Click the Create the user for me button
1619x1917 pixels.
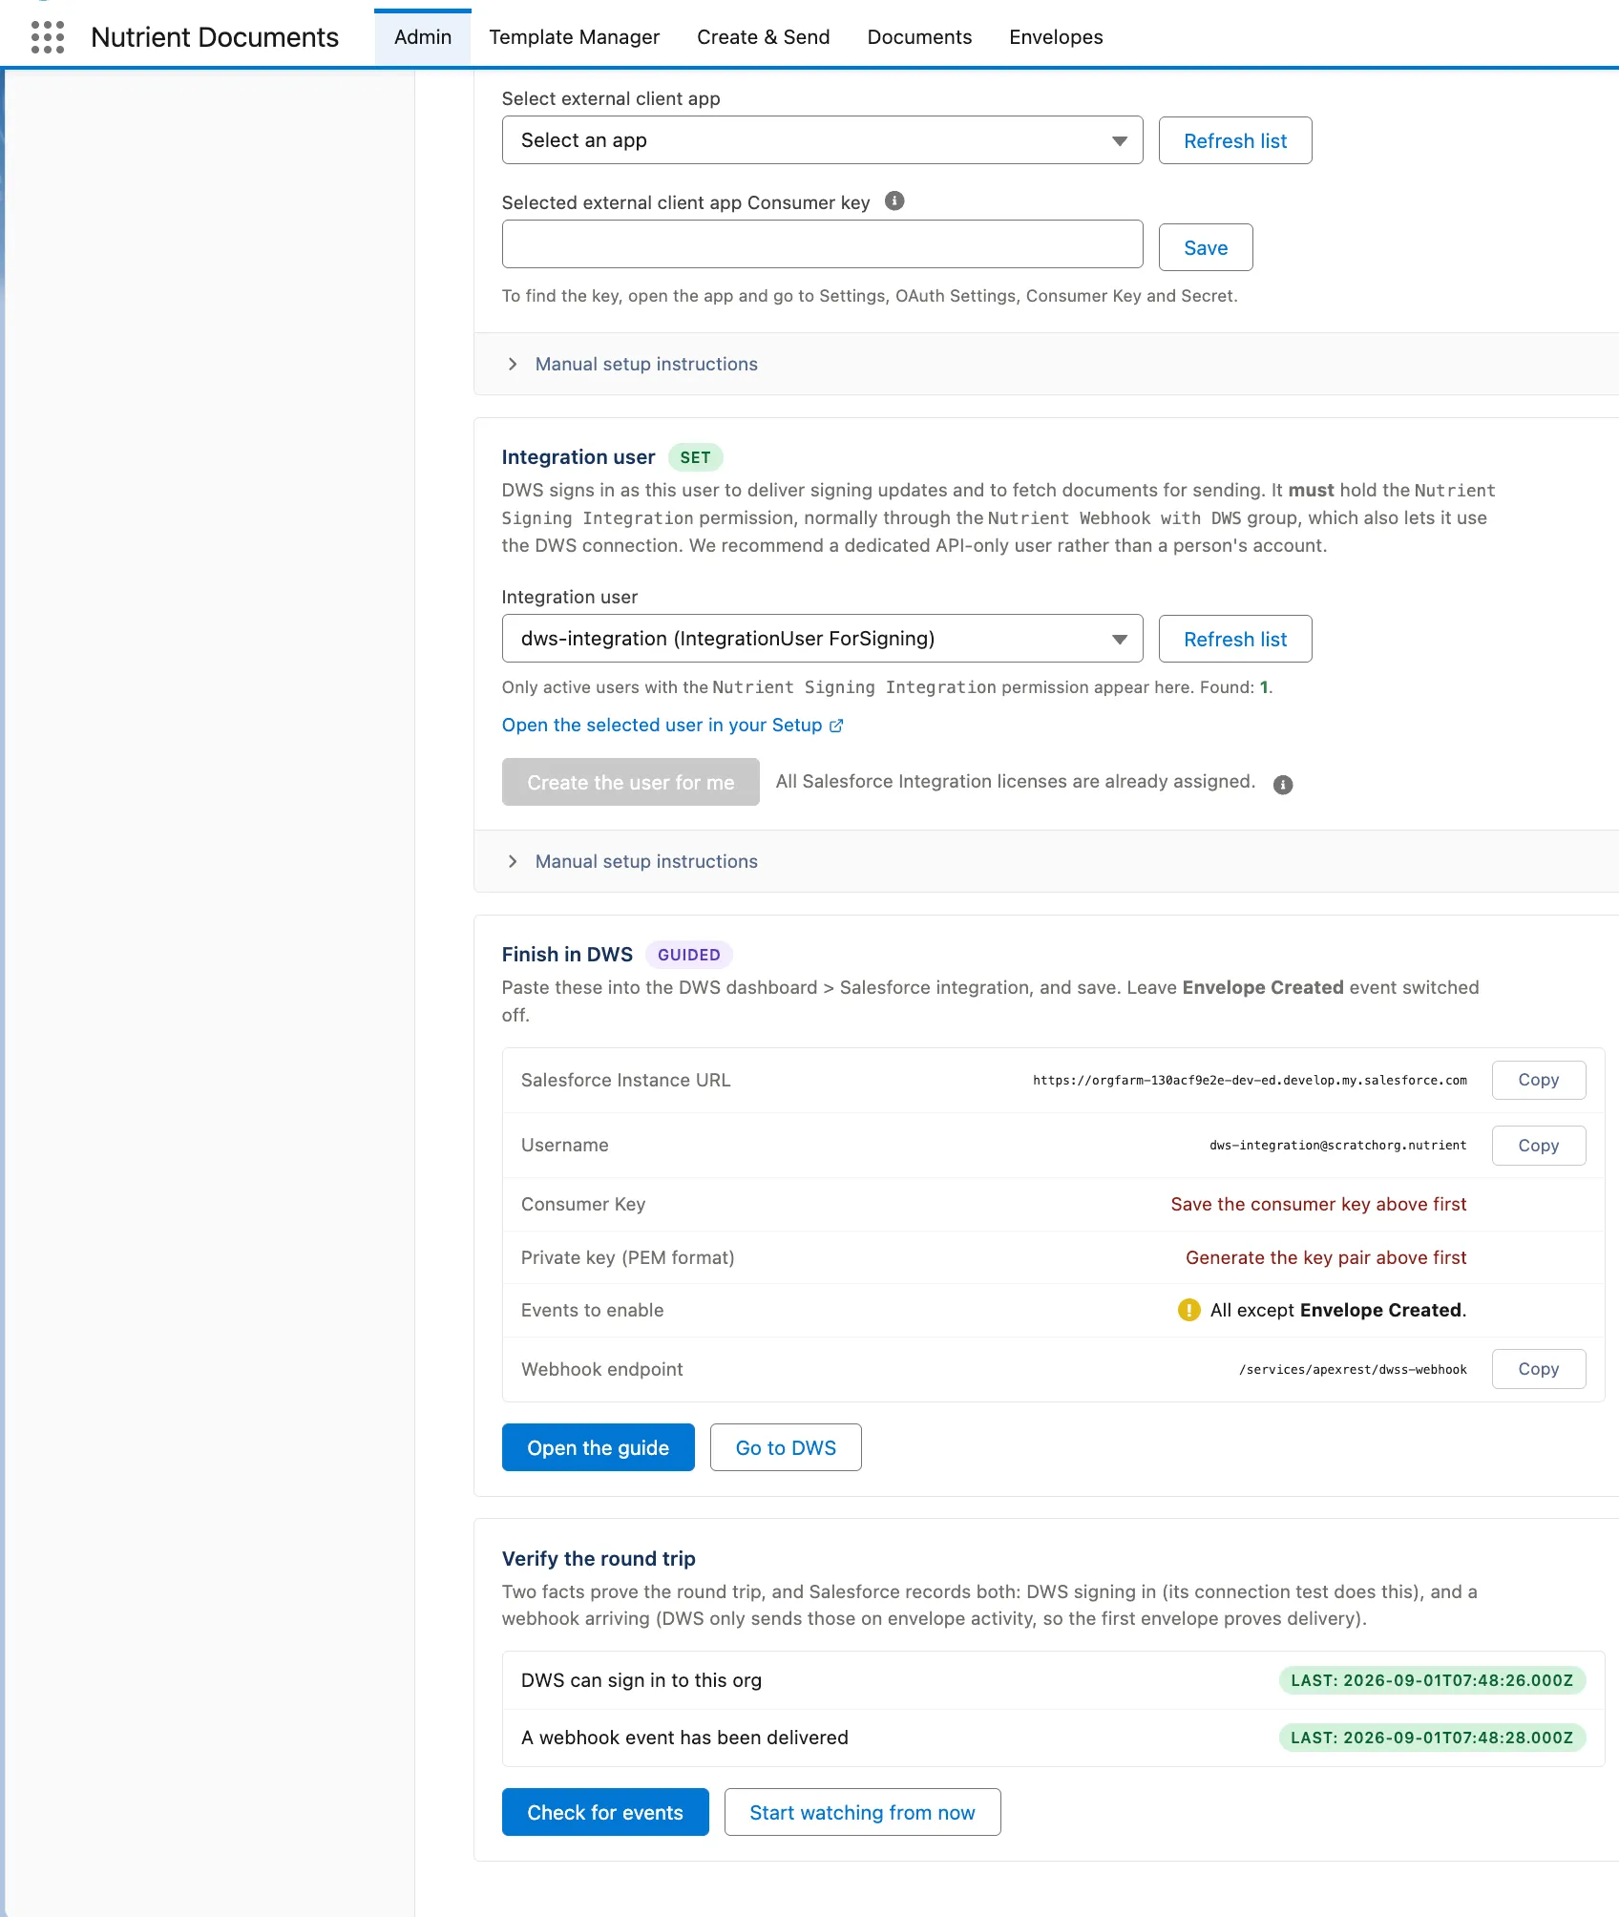631,782
